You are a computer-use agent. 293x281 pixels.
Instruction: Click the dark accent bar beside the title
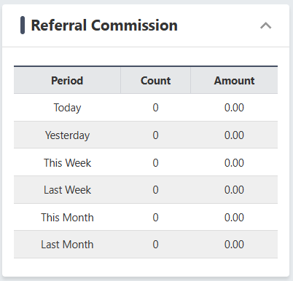click(23, 25)
